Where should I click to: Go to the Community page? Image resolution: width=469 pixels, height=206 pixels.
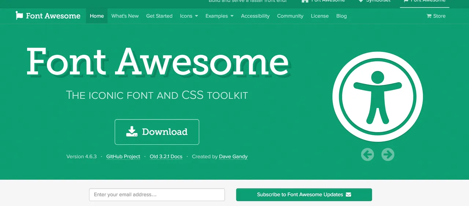coord(290,16)
